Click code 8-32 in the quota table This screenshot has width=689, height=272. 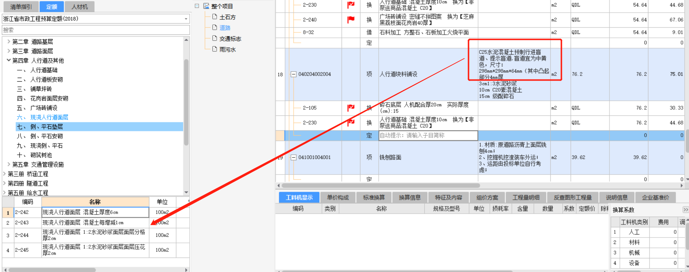pos(308,32)
